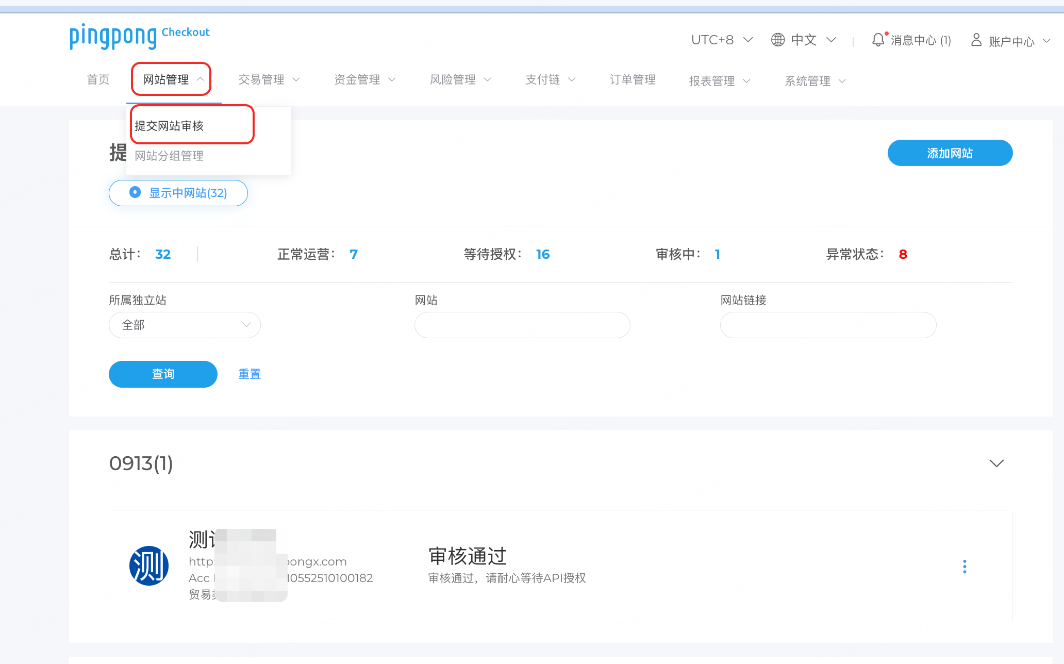This screenshot has width=1064, height=664.
Task: Expand the 系统管理 menu
Action: pyautogui.click(x=816, y=81)
